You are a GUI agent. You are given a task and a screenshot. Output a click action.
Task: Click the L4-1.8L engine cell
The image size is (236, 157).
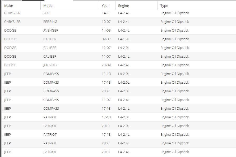[x=124, y=39]
